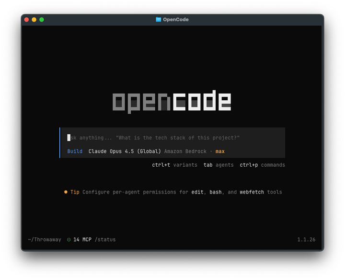This screenshot has height=279, width=345.
Task: Click the blue folder icon in title bar
Action: (158, 20)
